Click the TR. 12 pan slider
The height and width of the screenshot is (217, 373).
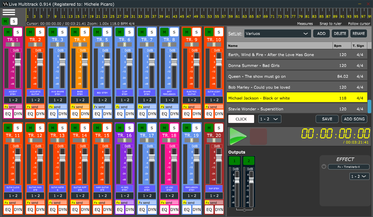click(35, 140)
